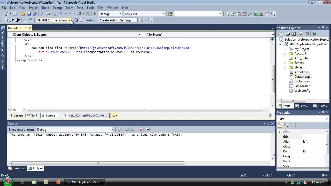
Task: Open the Properties Window toolbar icon
Action: (x=233, y=14)
